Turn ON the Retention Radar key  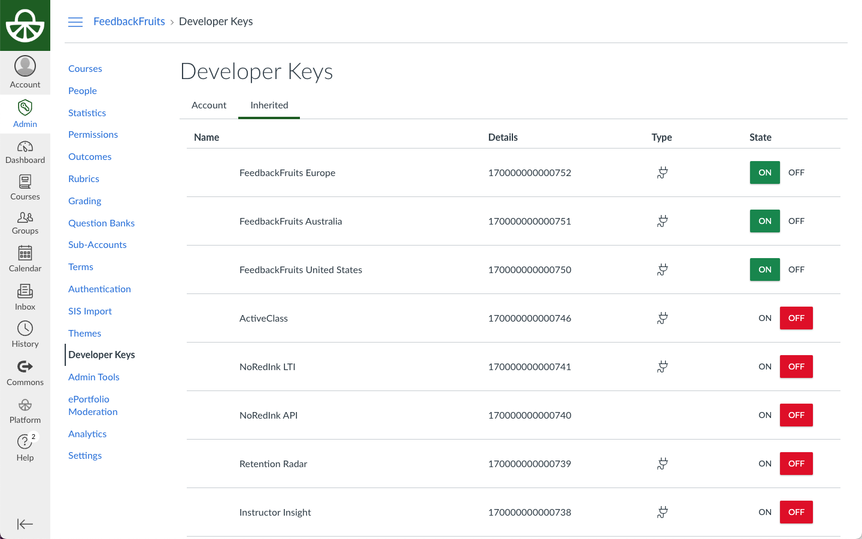765,464
